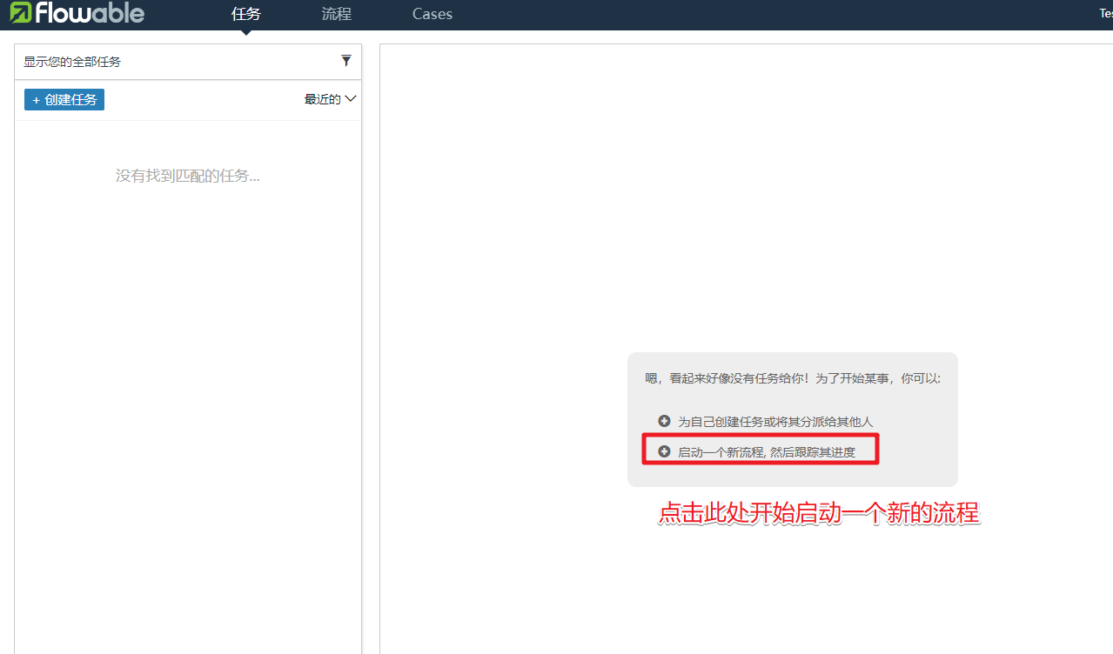Go to the Cases tab
The width and height of the screenshot is (1113, 654).
pos(432,14)
